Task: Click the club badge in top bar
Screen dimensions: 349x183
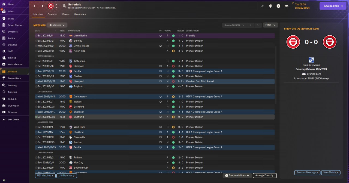Action: 51,6
